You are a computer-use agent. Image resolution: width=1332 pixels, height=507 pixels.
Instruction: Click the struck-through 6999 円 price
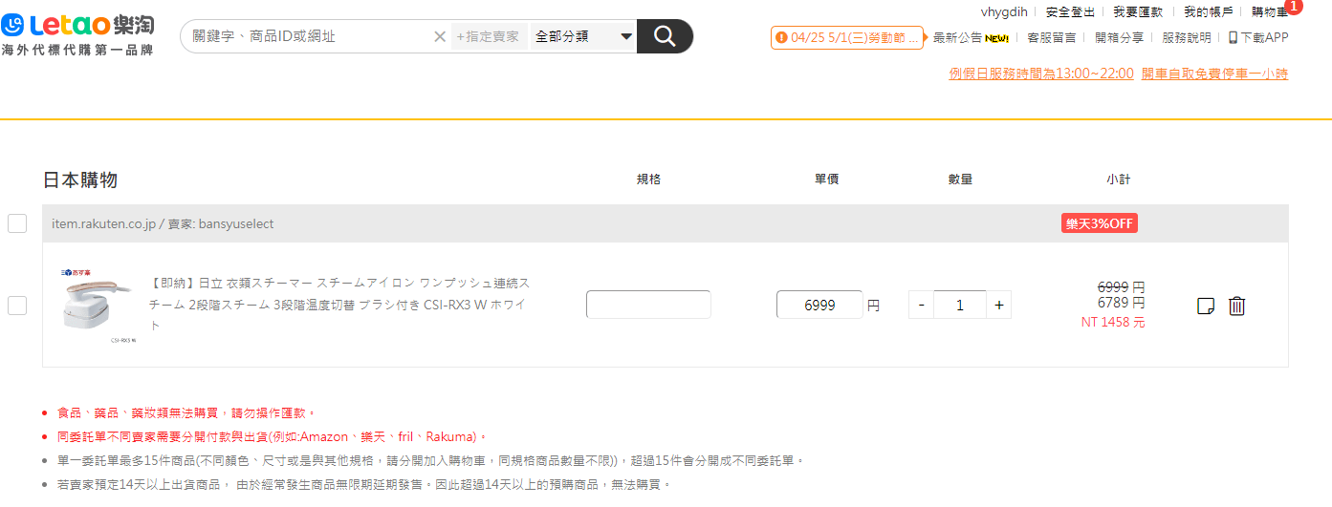point(1121,286)
